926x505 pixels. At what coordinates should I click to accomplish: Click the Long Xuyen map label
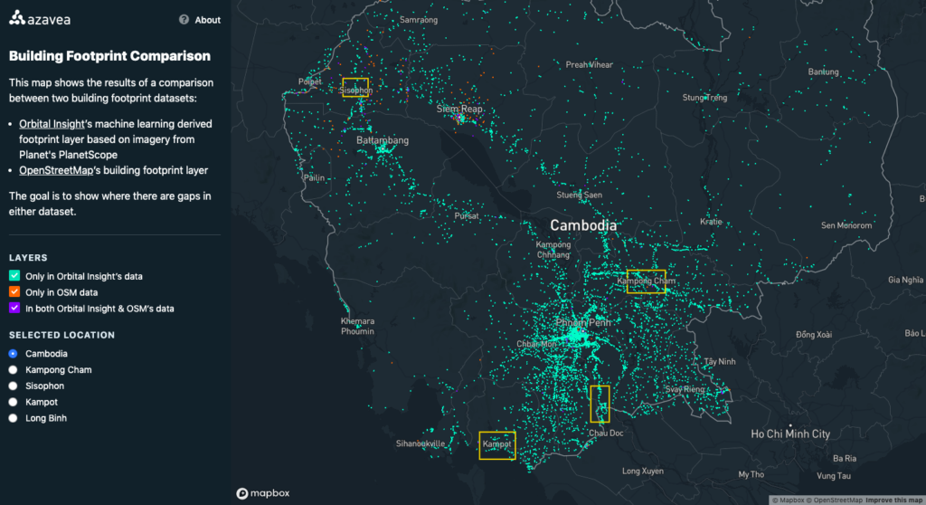(x=643, y=472)
